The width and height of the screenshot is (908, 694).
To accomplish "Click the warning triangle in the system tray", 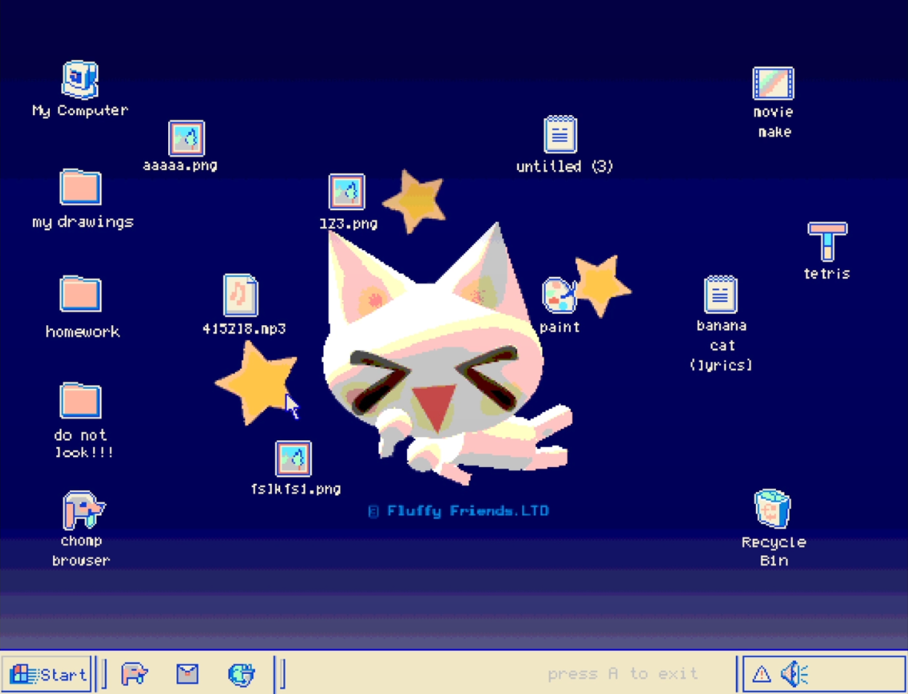I will point(763,673).
